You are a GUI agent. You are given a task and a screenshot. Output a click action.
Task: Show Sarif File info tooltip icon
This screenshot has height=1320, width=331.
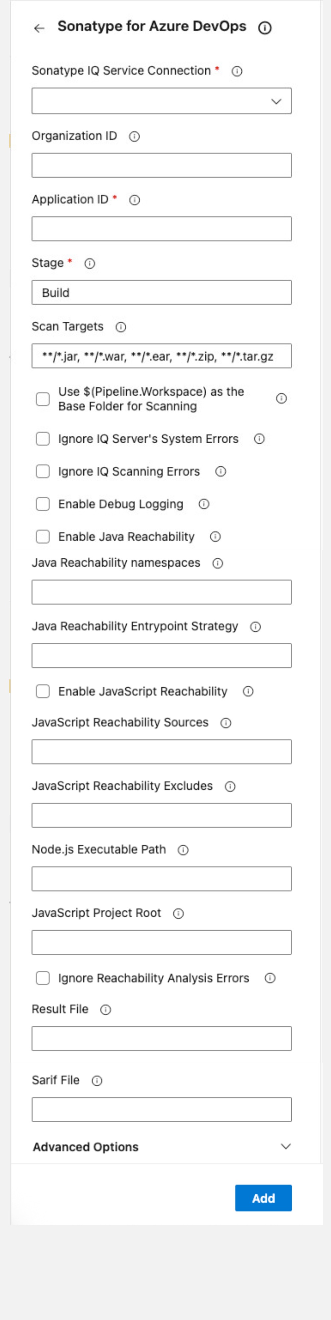97,1081
